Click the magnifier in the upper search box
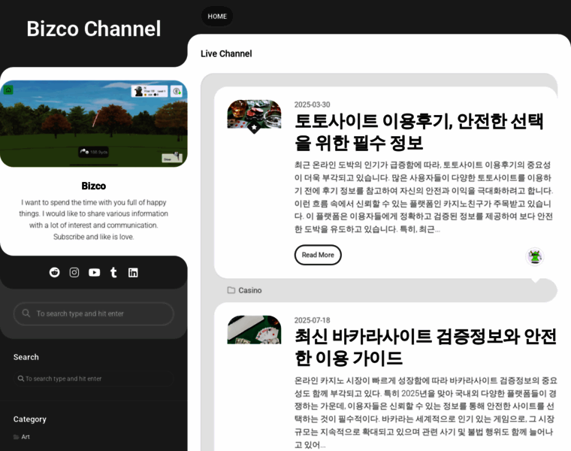This screenshot has width=571, height=451. [26, 313]
